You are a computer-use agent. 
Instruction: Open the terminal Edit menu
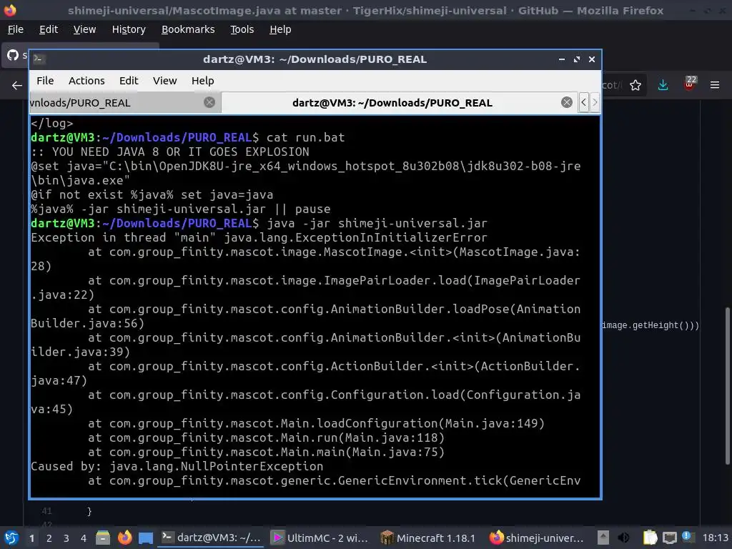coord(129,81)
